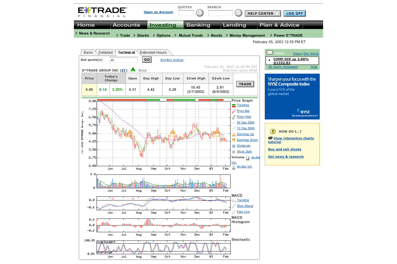Click the 50 Day EMA line icon
Screen dimensions: 397x264
pos(234,123)
